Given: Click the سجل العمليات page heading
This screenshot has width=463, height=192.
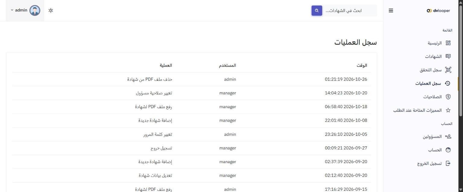Looking at the screenshot, I should [x=356, y=42].
